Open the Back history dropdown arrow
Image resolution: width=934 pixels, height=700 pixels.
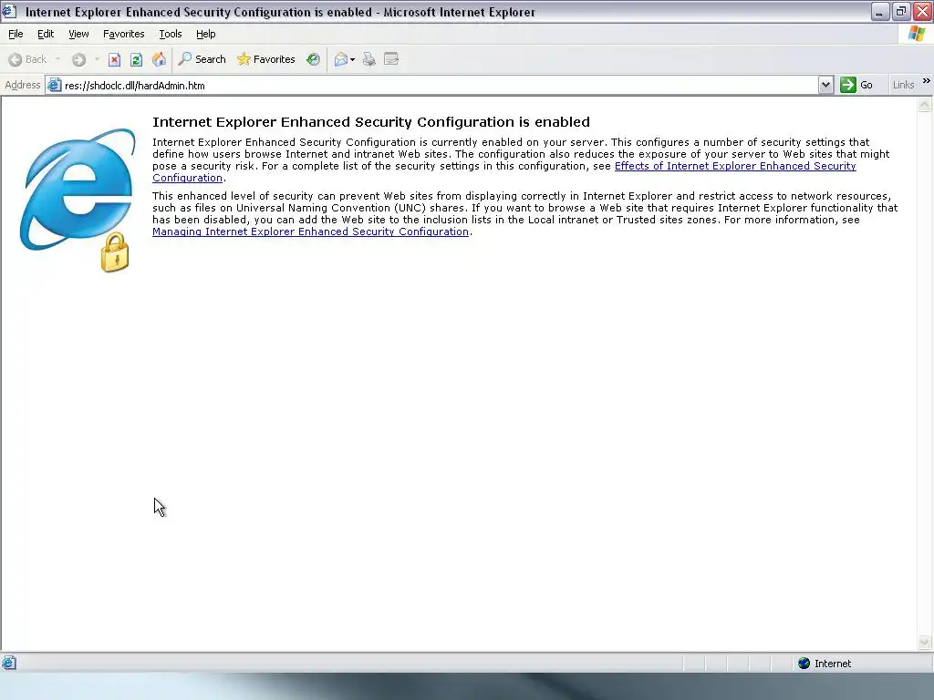coord(57,59)
